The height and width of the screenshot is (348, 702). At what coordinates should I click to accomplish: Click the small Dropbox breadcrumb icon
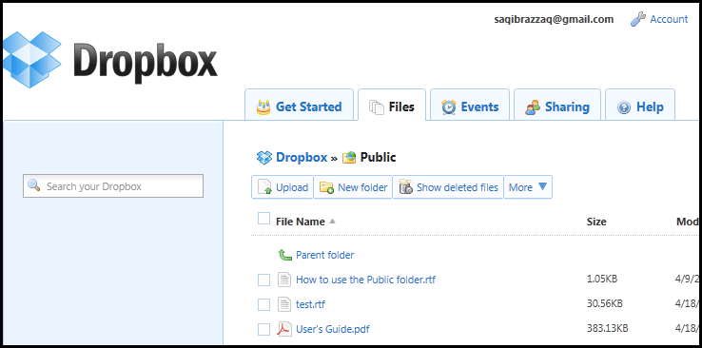[x=264, y=158]
